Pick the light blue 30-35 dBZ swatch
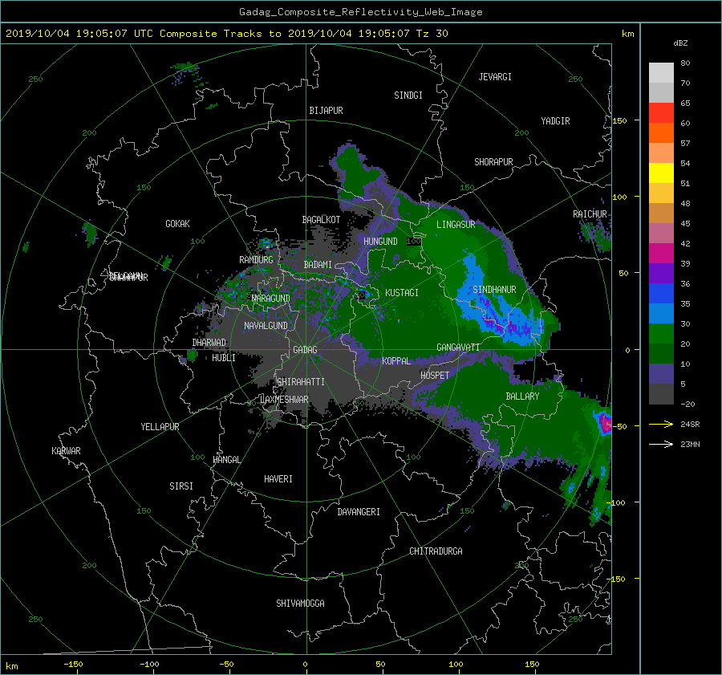The image size is (722, 675). click(x=661, y=313)
